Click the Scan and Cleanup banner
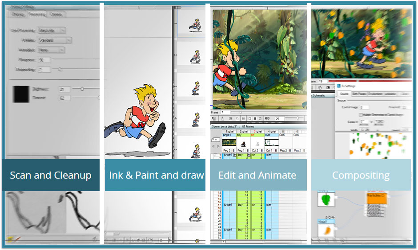 (51, 175)
